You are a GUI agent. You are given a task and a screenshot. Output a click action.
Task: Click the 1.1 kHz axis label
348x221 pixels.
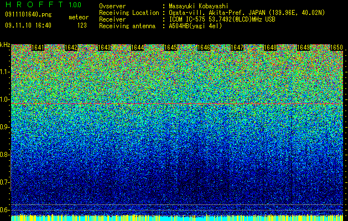pyautogui.click(x=5, y=72)
